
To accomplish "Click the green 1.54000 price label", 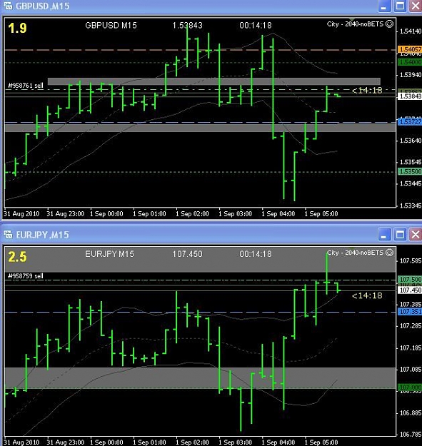I will pos(410,62).
